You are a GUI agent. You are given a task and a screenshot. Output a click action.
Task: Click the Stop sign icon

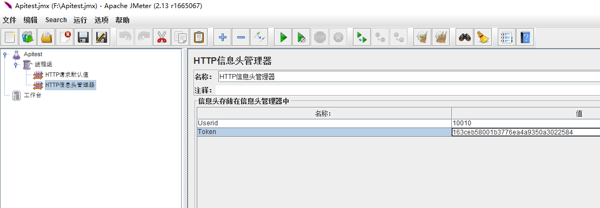click(320, 37)
